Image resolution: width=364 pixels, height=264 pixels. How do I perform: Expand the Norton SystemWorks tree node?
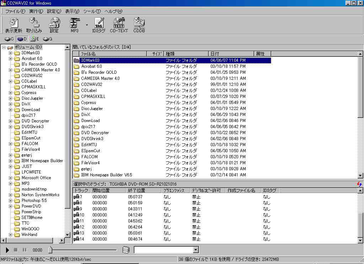tap(10, 195)
